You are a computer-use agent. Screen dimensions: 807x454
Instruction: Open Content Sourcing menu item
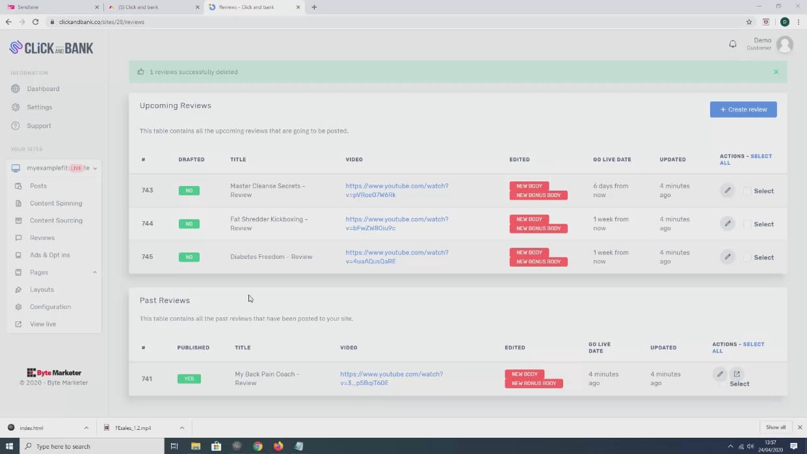click(56, 220)
